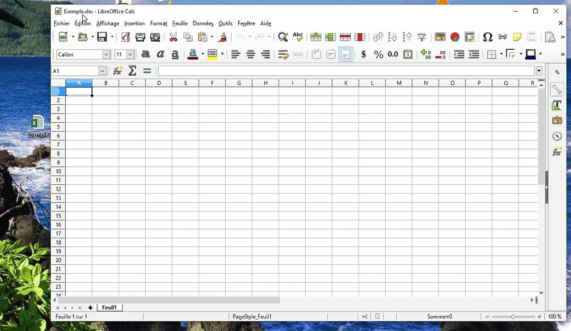Insert rows above icon
The height and width of the screenshot is (331, 571).
316,37
